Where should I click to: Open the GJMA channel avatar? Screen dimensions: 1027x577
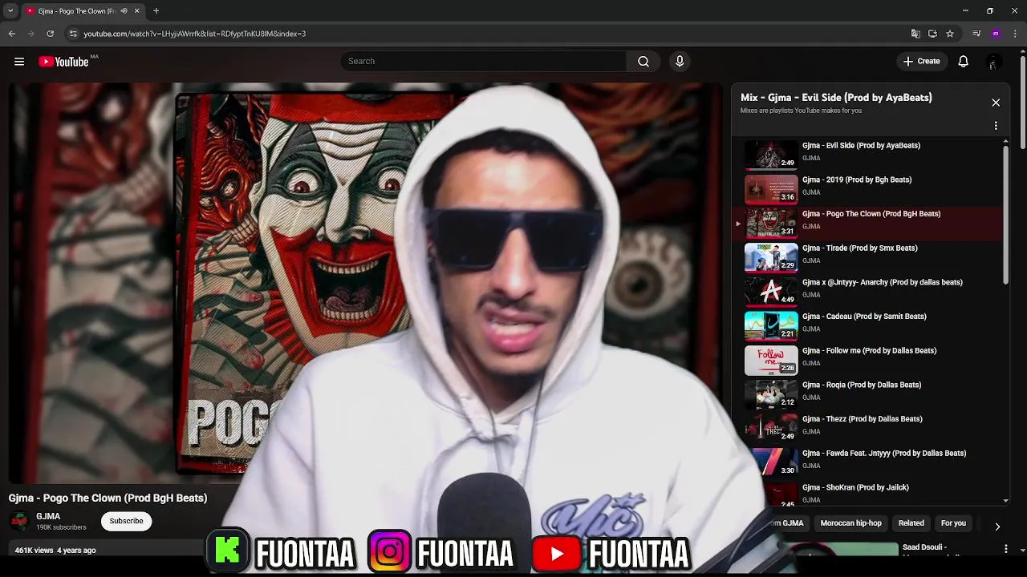(x=19, y=522)
